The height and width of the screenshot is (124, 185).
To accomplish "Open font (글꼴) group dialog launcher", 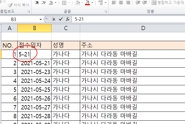I will tap(106, 12).
